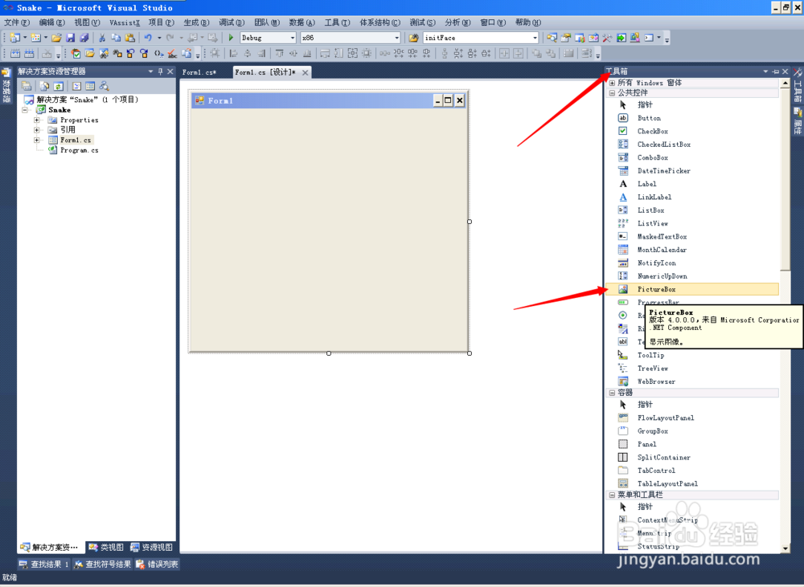Click the Open File folder toolbar icon

coord(56,38)
